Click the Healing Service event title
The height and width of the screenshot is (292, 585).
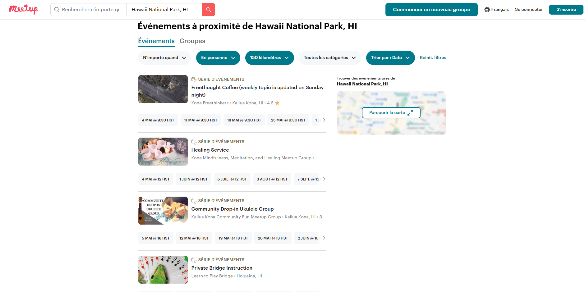tap(210, 150)
